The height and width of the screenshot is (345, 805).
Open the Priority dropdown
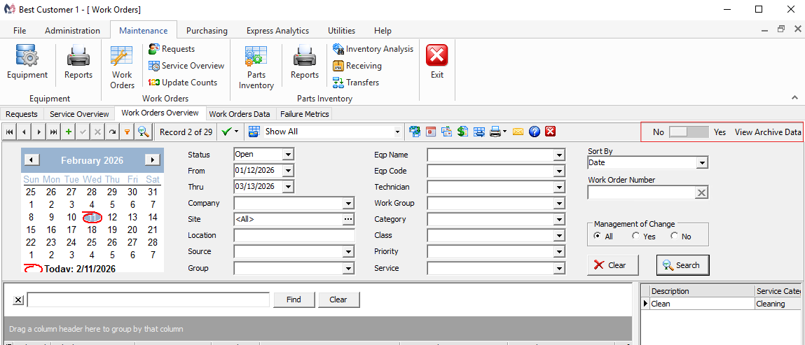point(559,252)
